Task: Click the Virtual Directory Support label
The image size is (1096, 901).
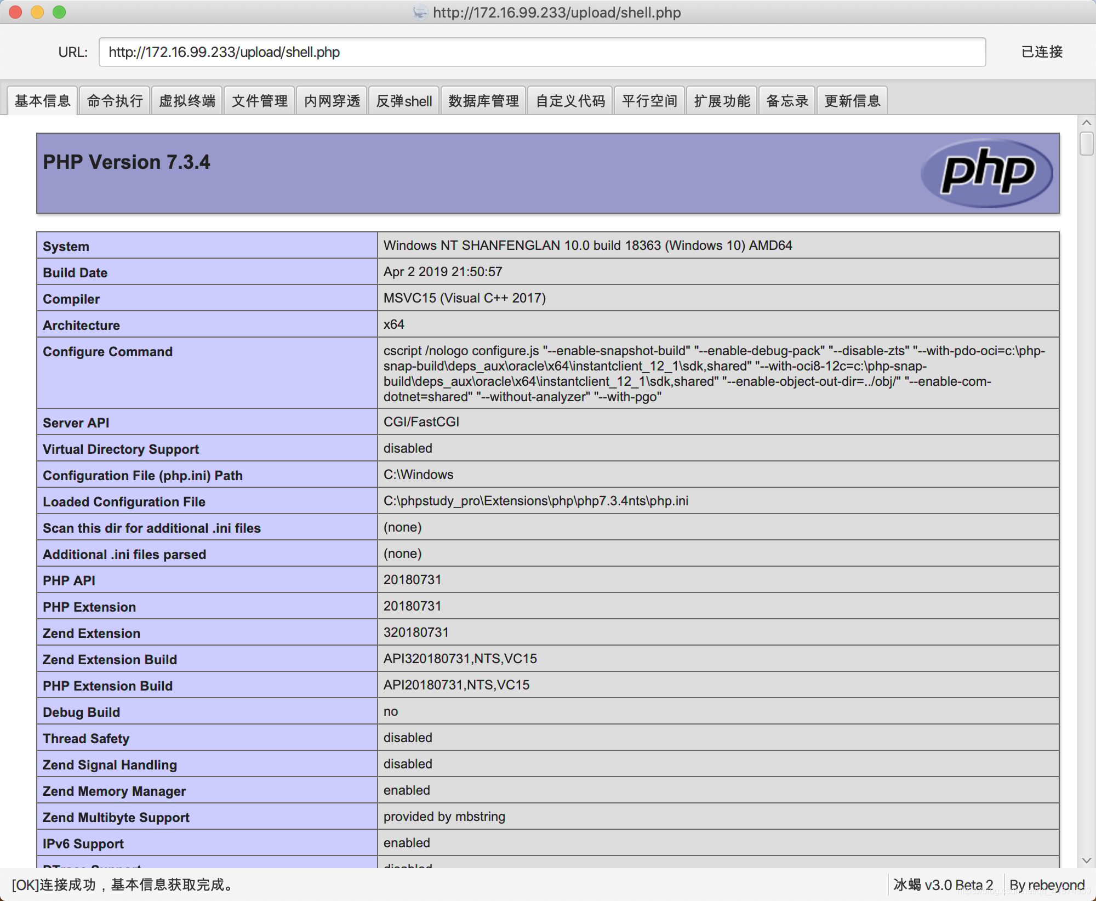Action: pos(121,449)
